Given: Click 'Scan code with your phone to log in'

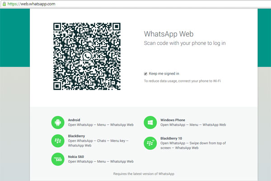Looking at the screenshot, I should click(x=185, y=43).
